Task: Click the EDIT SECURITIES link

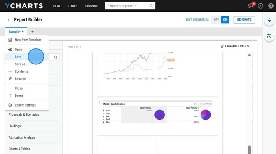Action: (197, 19)
